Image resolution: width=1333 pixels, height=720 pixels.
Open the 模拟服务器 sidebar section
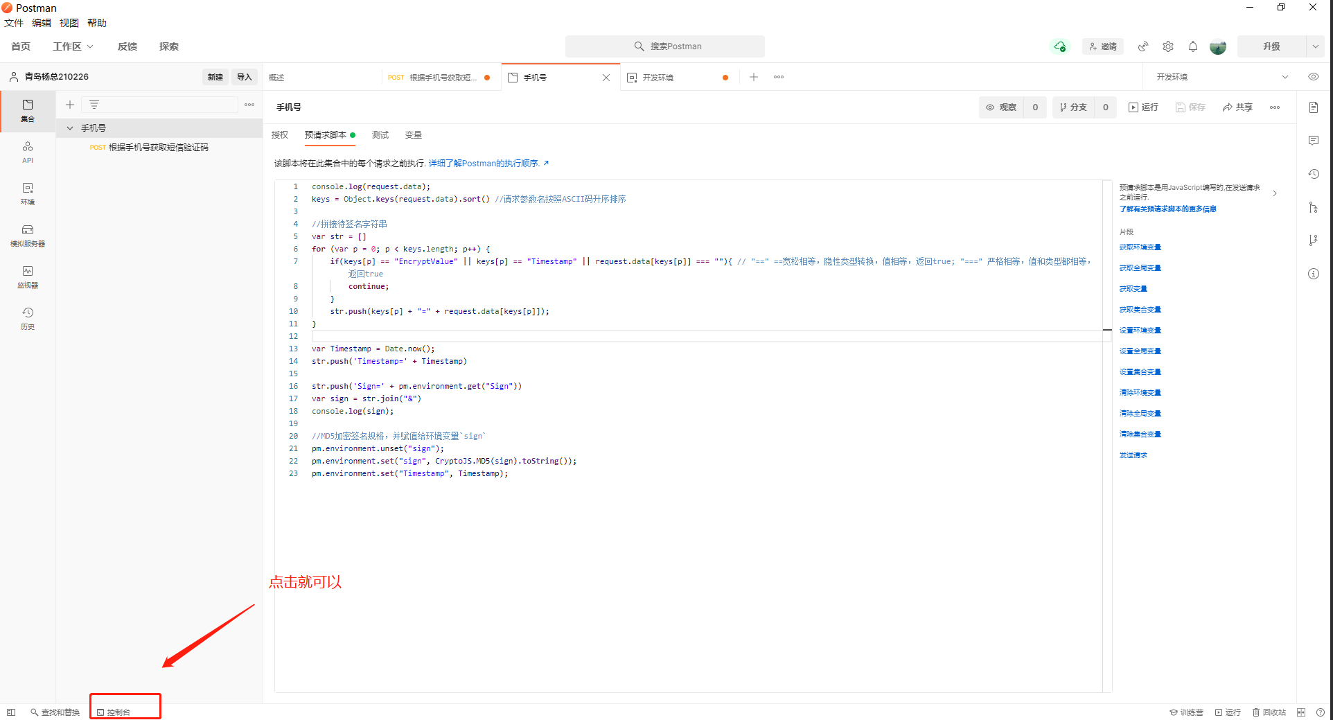point(28,235)
